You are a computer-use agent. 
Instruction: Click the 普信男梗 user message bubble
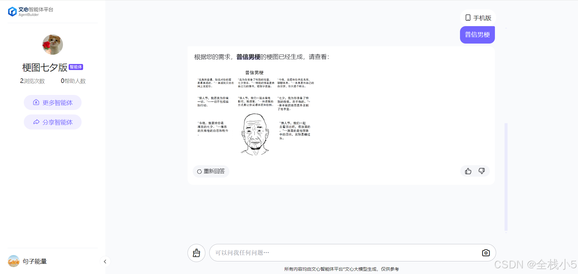(477, 35)
